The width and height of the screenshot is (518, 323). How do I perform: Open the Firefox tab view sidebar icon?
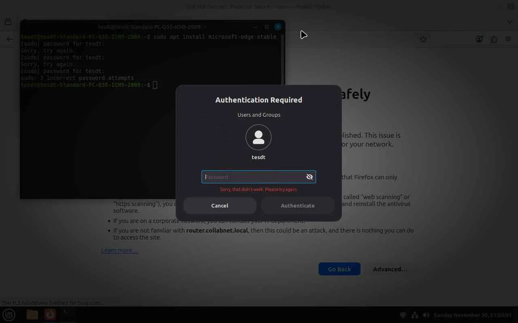pyautogui.click(x=8, y=22)
